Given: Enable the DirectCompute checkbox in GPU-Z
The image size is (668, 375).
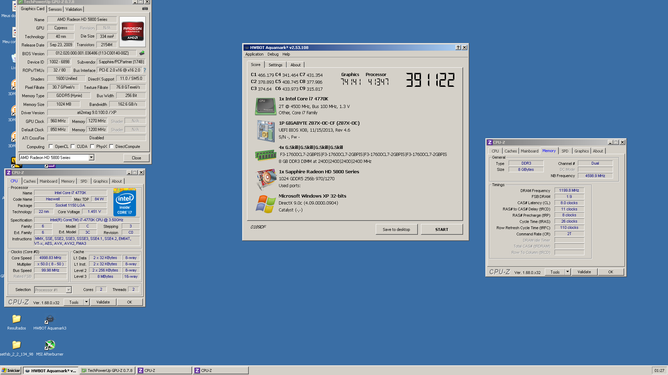Looking at the screenshot, I should 112,147.
